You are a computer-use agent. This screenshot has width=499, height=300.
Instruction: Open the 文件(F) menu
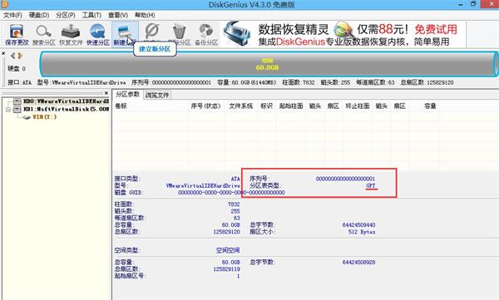(12, 15)
